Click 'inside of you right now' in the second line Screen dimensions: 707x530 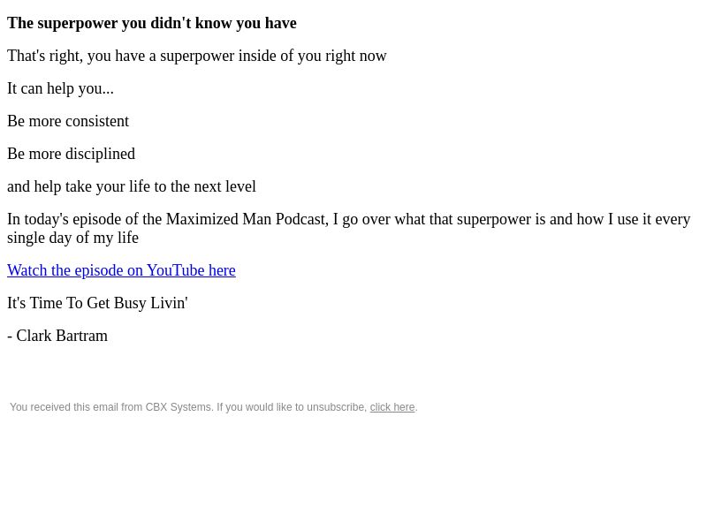312,56
